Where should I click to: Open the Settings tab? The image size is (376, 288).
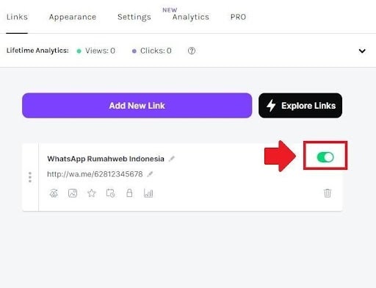[134, 17]
